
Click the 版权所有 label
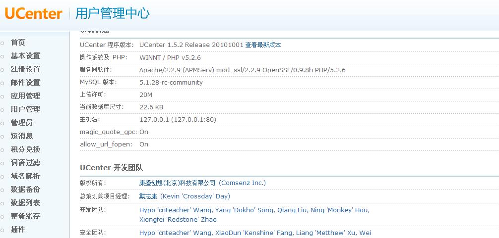click(93, 183)
